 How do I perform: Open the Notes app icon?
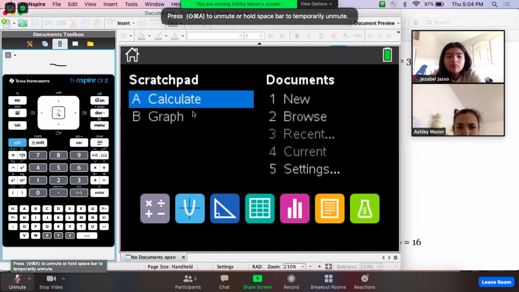point(330,208)
